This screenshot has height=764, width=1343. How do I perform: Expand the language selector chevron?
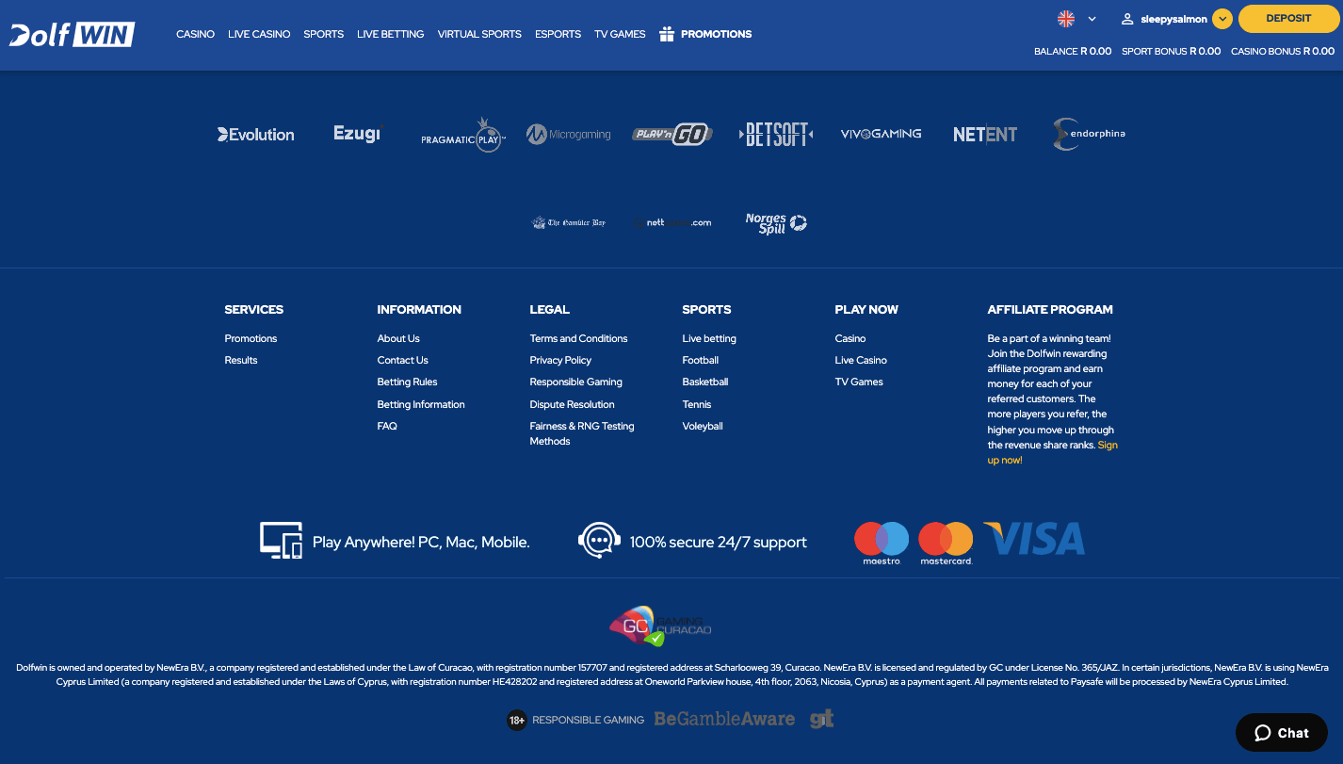click(x=1092, y=19)
